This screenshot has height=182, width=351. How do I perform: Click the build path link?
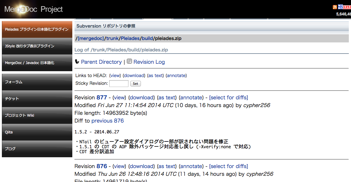coord(147,38)
